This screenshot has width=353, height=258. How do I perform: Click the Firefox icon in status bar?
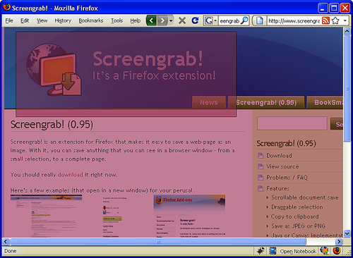337,251
